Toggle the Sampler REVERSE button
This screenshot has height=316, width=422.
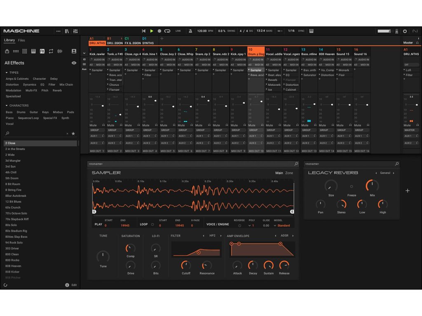pyautogui.click(x=239, y=226)
